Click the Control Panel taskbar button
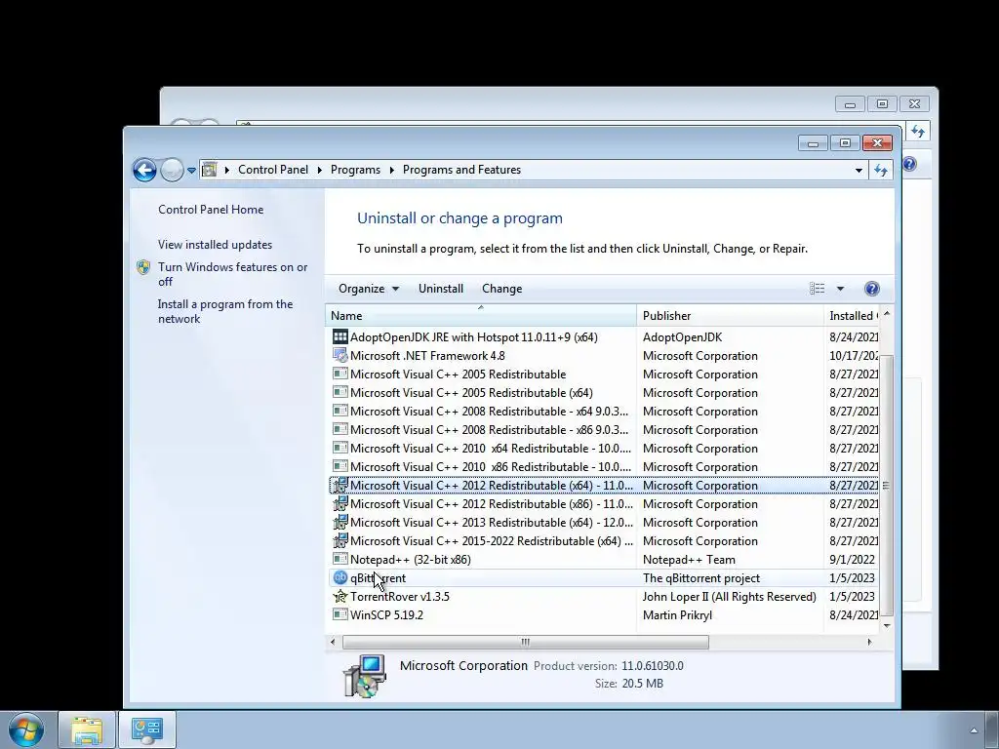Viewport: 999px width, 749px height. click(147, 729)
